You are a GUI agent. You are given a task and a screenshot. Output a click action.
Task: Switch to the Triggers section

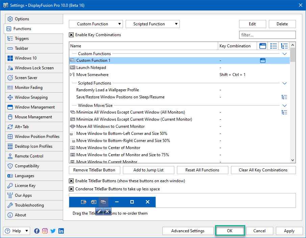[34, 39]
